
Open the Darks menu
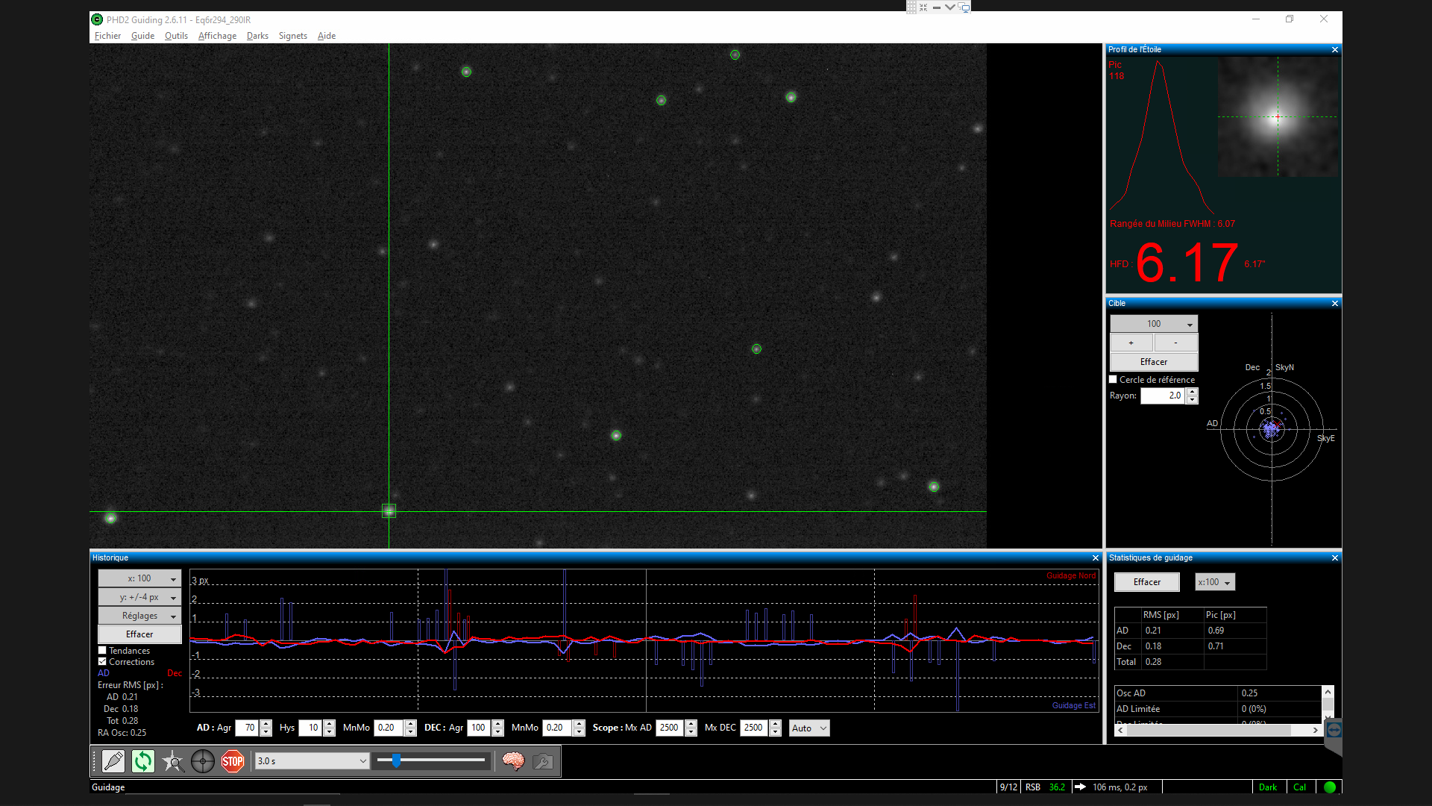coord(257,36)
